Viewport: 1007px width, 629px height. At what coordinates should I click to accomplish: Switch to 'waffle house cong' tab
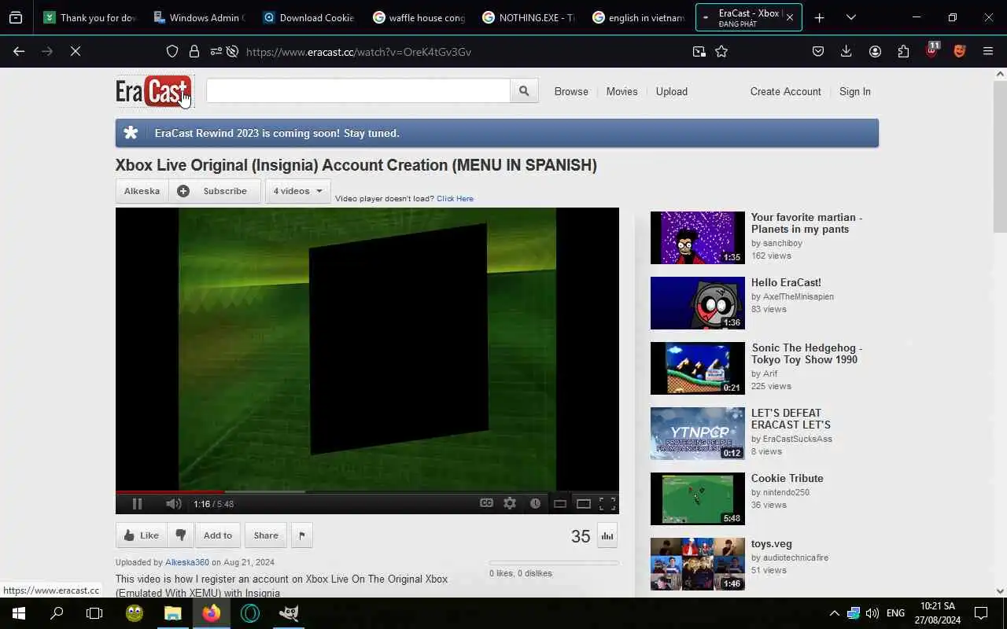419,17
